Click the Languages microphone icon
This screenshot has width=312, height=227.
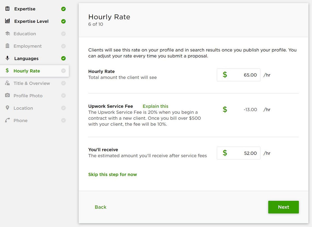(x=7, y=58)
